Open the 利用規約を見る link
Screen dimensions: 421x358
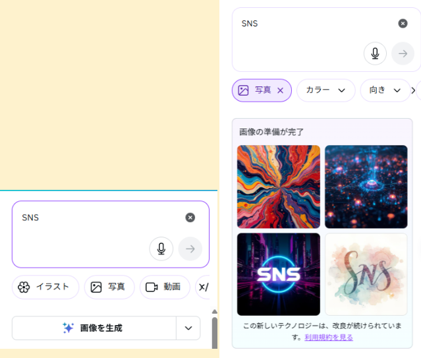click(329, 338)
